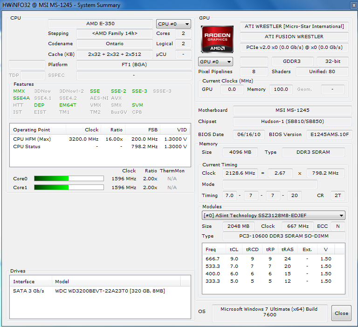Click the MSI MS-1245 motherboard field

(x=292, y=110)
